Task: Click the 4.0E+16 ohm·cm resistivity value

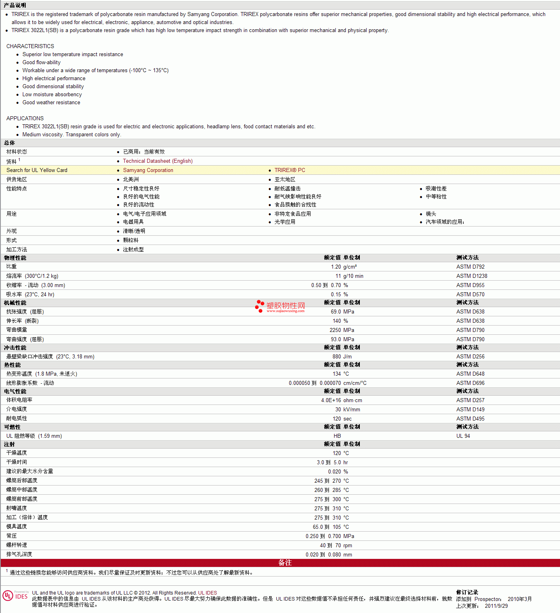Action: pos(341,400)
